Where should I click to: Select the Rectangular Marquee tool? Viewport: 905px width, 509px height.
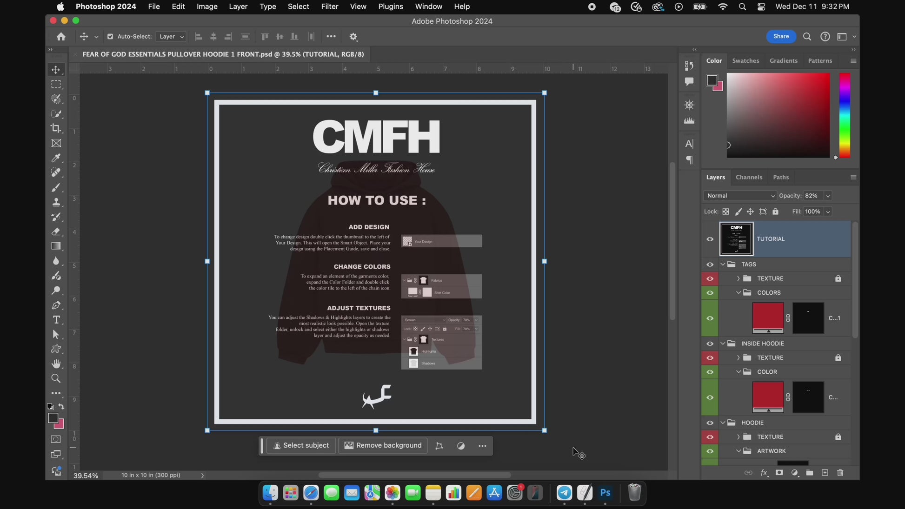(x=56, y=85)
